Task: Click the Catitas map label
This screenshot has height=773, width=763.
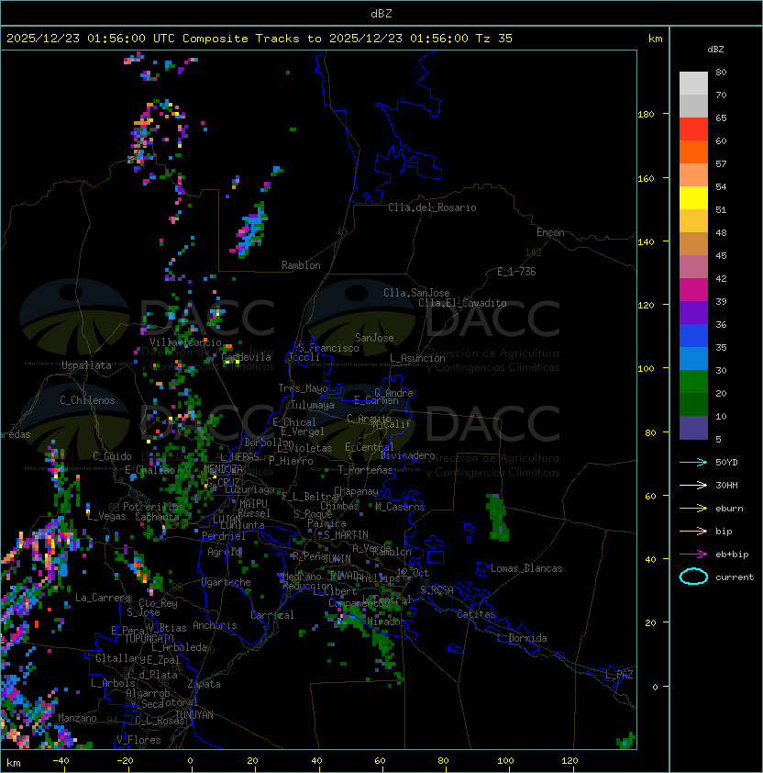Action: pos(476,614)
